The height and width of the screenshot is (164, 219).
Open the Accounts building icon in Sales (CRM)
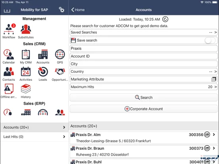coord(43,54)
